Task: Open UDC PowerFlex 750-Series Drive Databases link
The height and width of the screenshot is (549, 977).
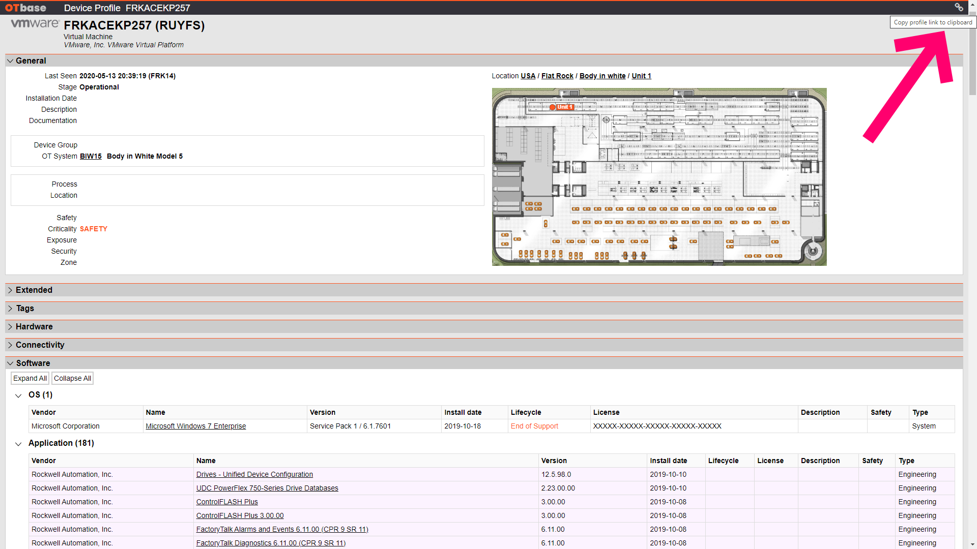Action: 267,488
